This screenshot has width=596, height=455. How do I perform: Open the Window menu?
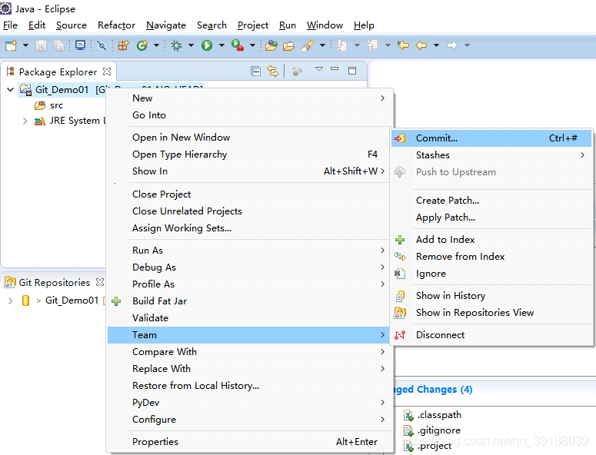click(x=325, y=25)
